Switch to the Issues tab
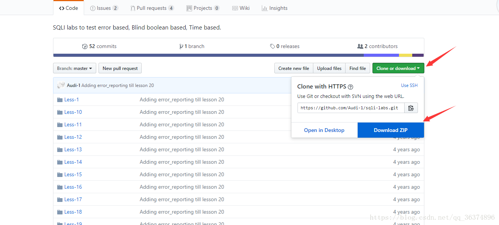Screen dimensions: 499x225 pyautogui.click(x=104, y=8)
